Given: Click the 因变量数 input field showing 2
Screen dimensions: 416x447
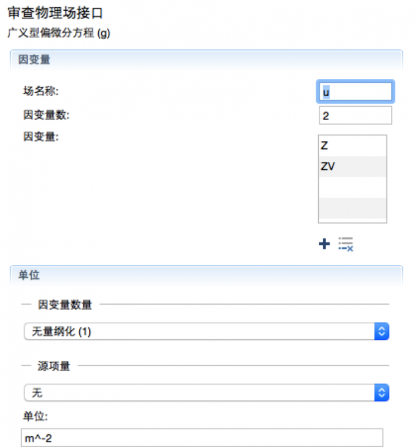Looking at the screenshot, I should (355, 116).
